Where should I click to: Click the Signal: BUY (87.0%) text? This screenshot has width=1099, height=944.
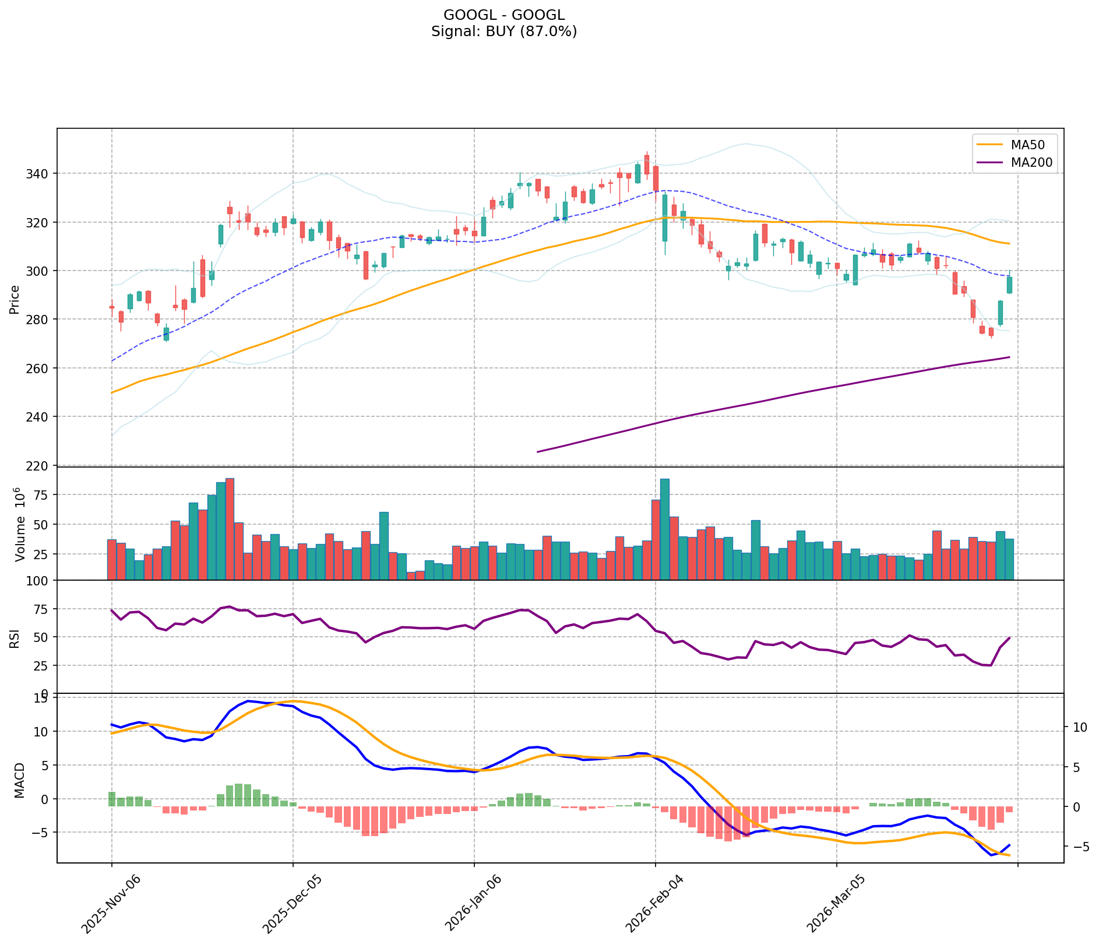[x=504, y=31]
